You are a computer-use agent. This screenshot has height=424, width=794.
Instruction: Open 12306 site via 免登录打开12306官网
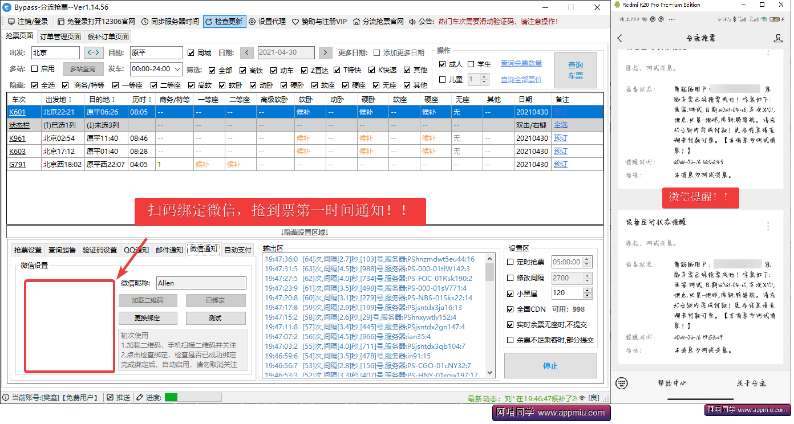point(96,22)
